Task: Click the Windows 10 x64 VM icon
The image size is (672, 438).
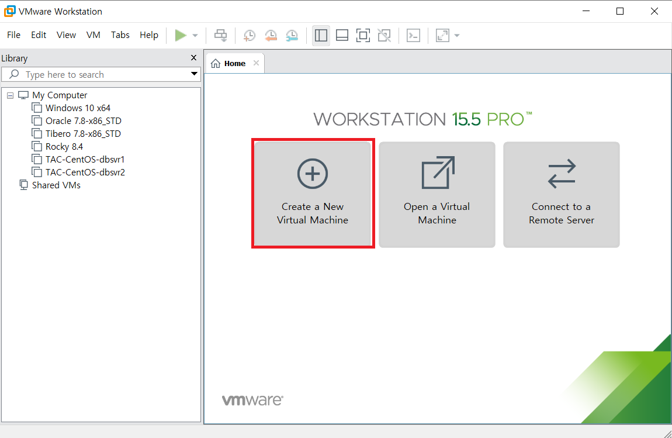Action: [x=37, y=108]
